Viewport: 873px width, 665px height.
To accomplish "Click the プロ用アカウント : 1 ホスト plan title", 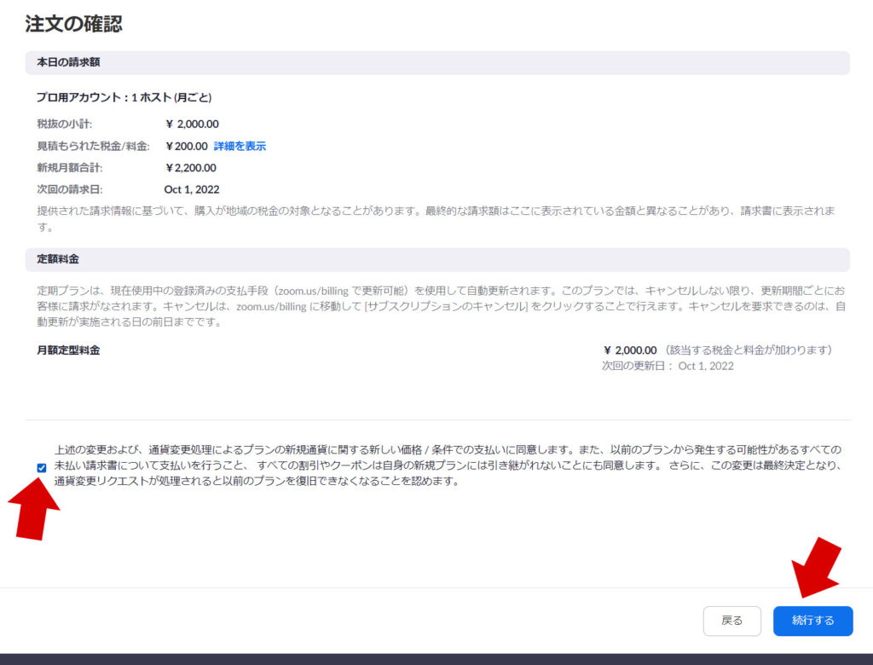I will (124, 98).
